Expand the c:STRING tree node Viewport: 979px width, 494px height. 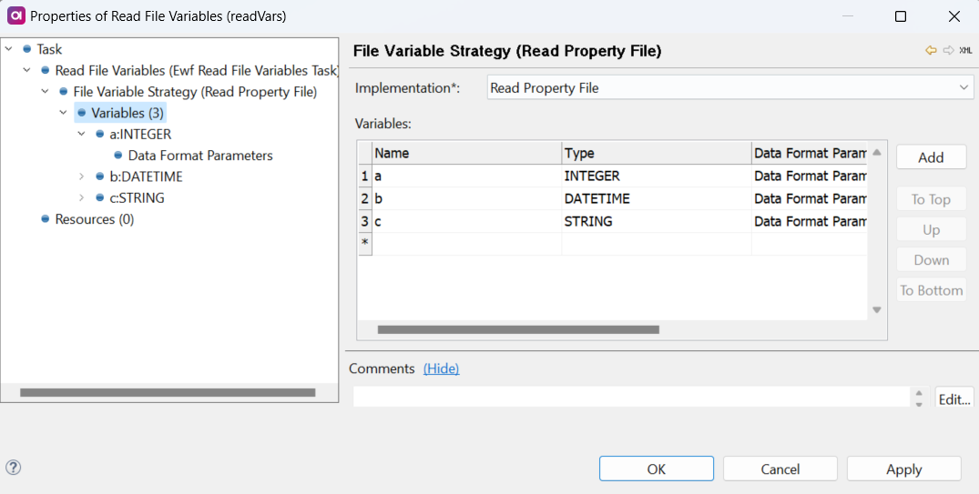82,197
